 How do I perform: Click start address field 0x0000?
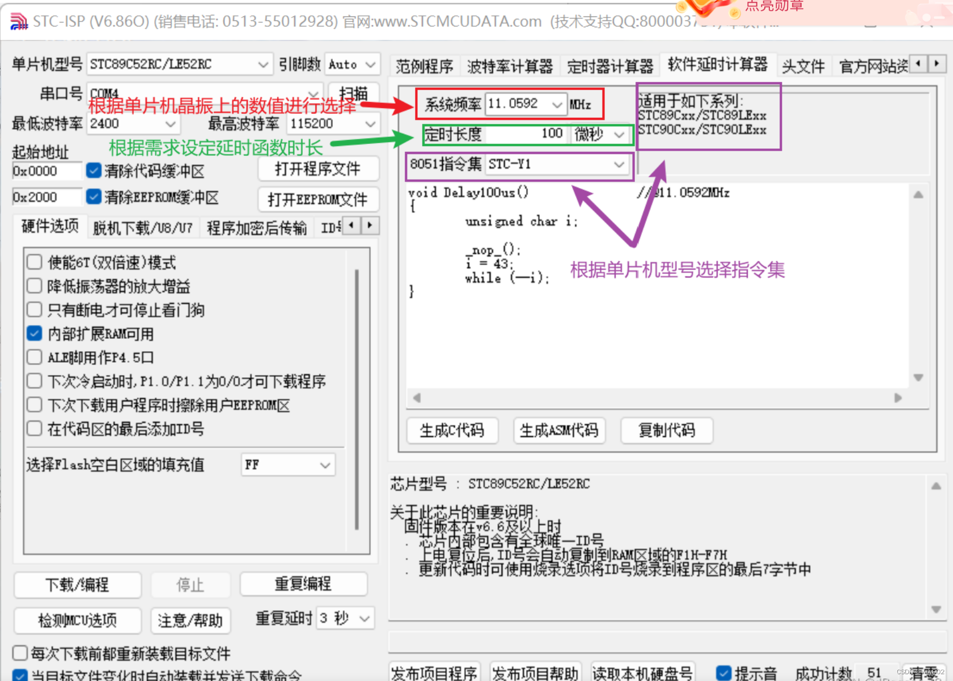(x=47, y=171)
